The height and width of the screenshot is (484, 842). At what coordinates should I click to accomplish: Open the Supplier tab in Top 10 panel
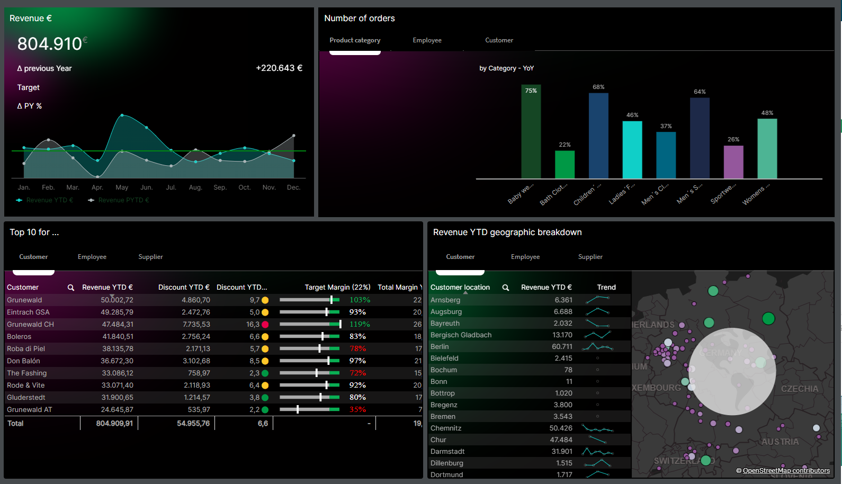150,257
